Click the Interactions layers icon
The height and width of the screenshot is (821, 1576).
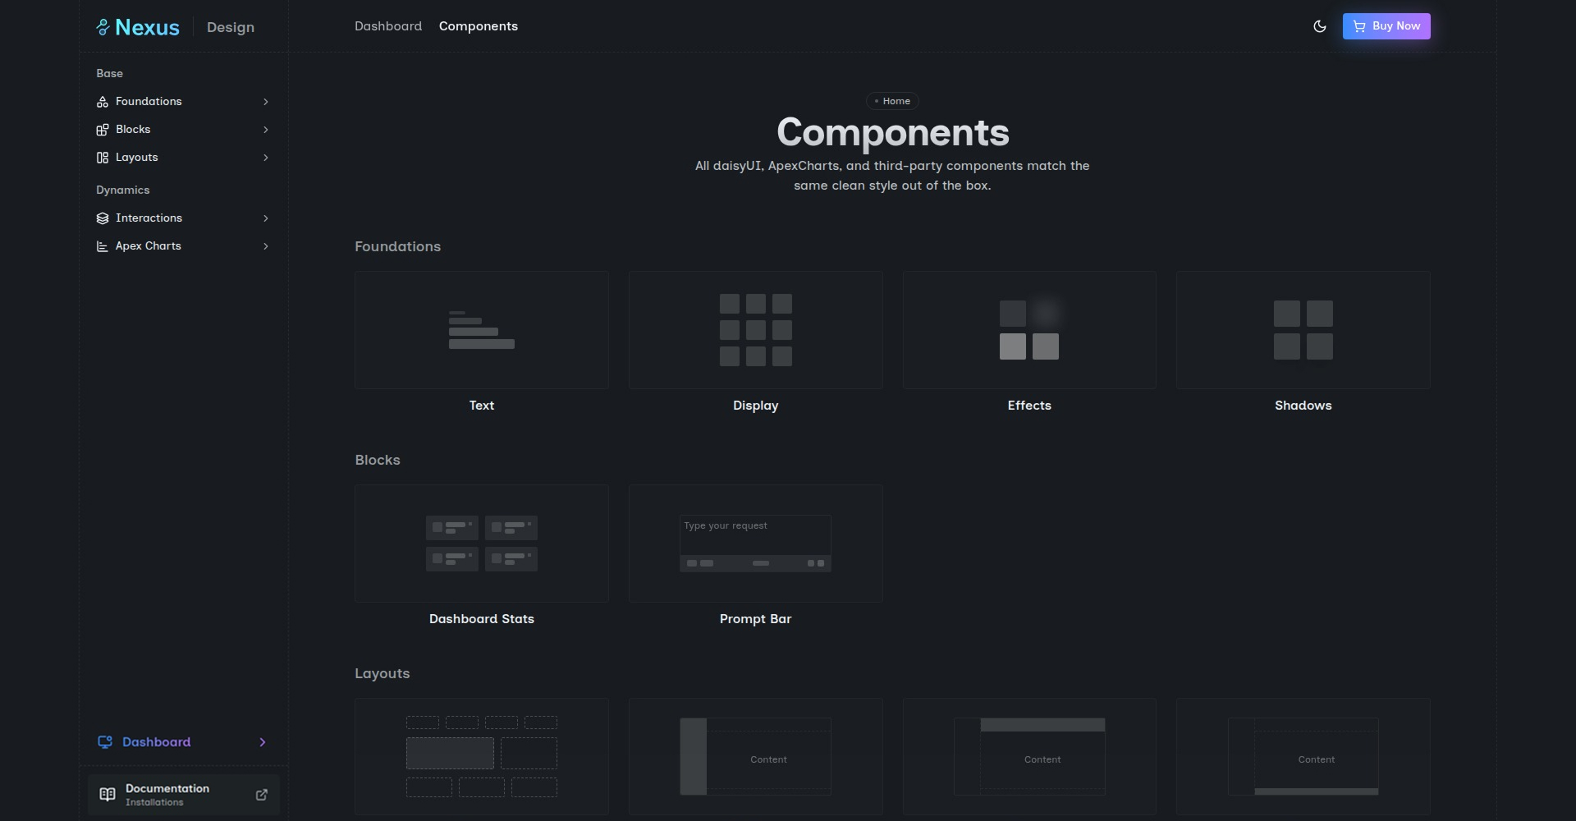103,218
